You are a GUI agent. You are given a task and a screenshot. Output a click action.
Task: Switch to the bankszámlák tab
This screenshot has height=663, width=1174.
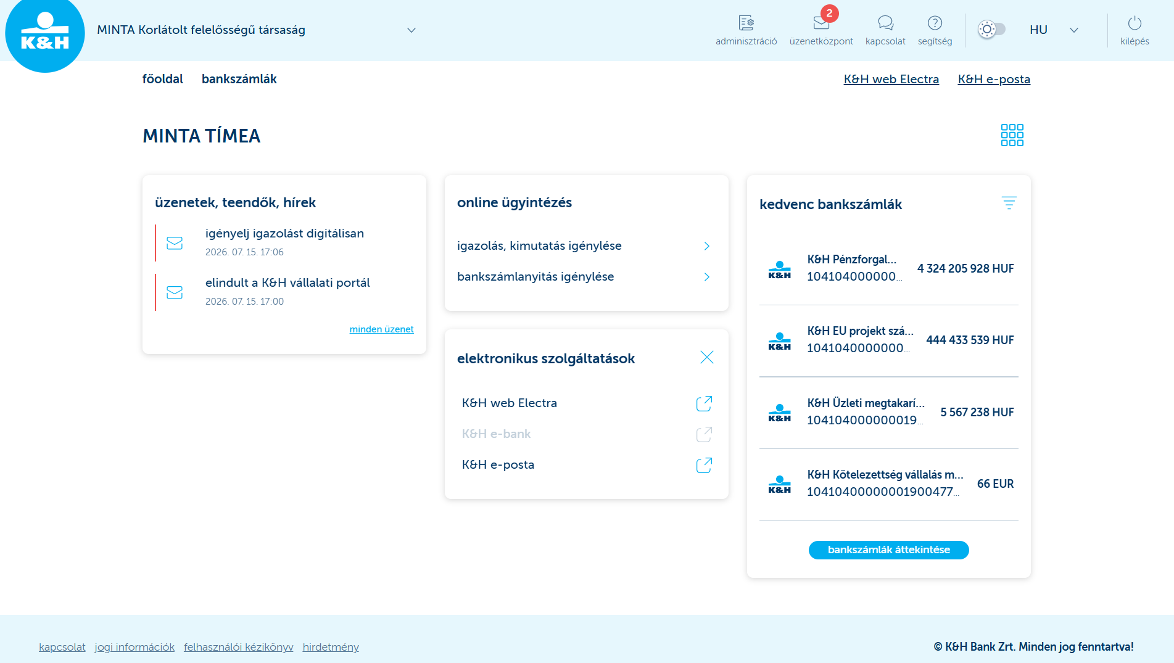(x=239, y=79)
